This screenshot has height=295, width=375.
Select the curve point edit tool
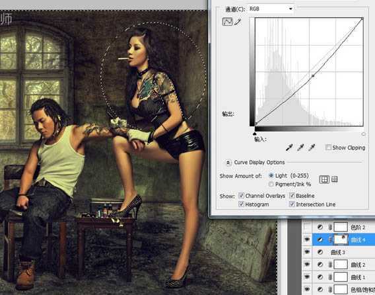pyautogui.click(x=227, y=22)
